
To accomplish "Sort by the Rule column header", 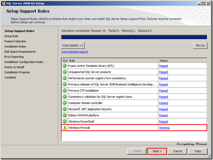I will pos(113,60).
